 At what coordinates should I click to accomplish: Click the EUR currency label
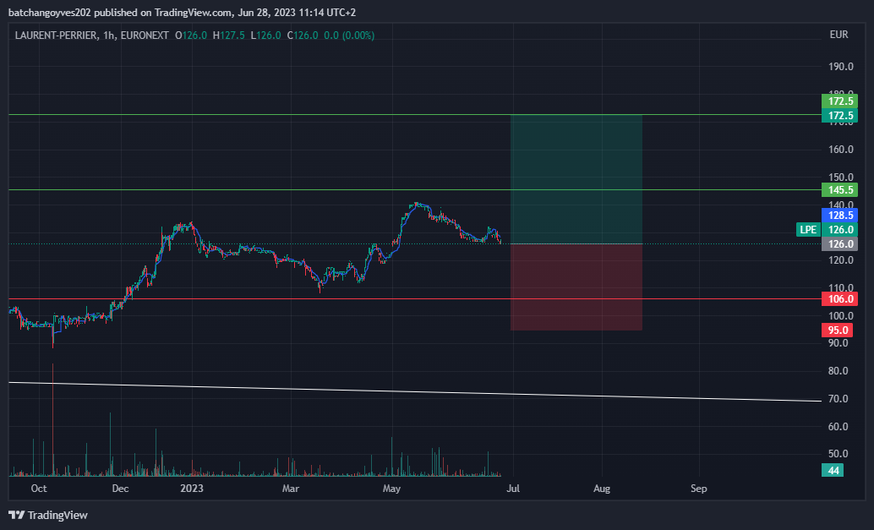tap(838, 35)
